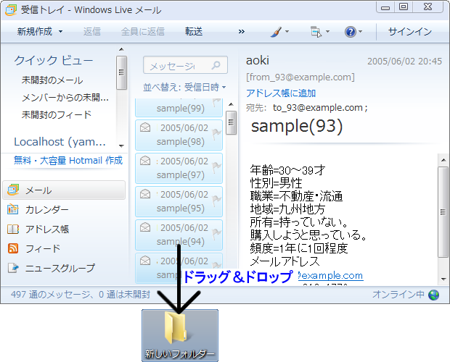Viewport: 450px width, 362px height.
Task: Toggle the flag on the sample(97) message
Action: pyautogui.click(x=216, y=166)
